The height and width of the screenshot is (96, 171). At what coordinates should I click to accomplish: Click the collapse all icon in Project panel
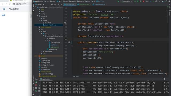click(55, 4)
